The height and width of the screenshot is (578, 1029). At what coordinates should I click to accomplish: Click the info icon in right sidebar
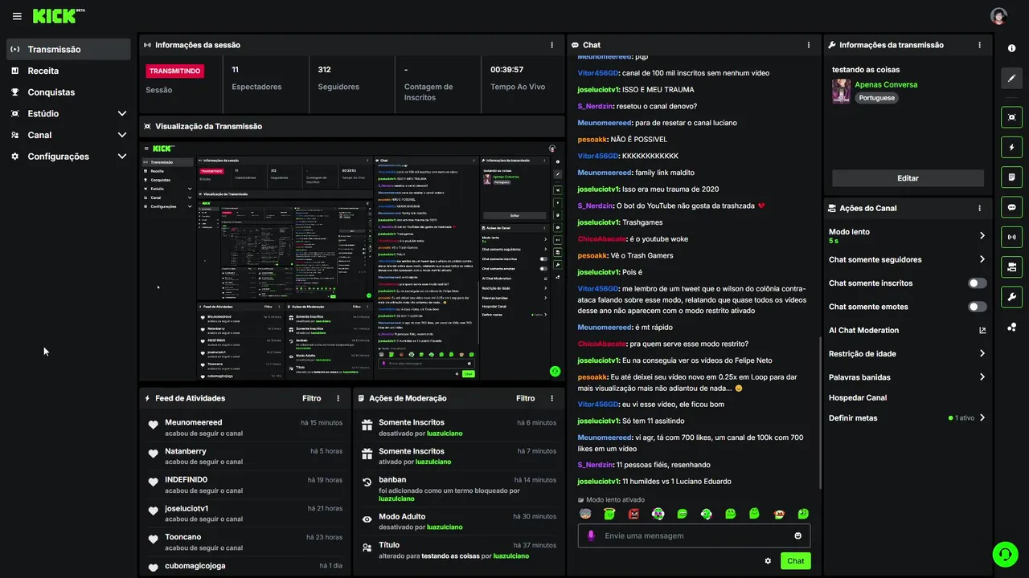click(1011, 49)
